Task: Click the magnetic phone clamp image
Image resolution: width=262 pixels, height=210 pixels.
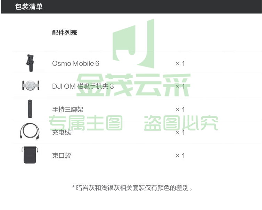Action: 31,85
